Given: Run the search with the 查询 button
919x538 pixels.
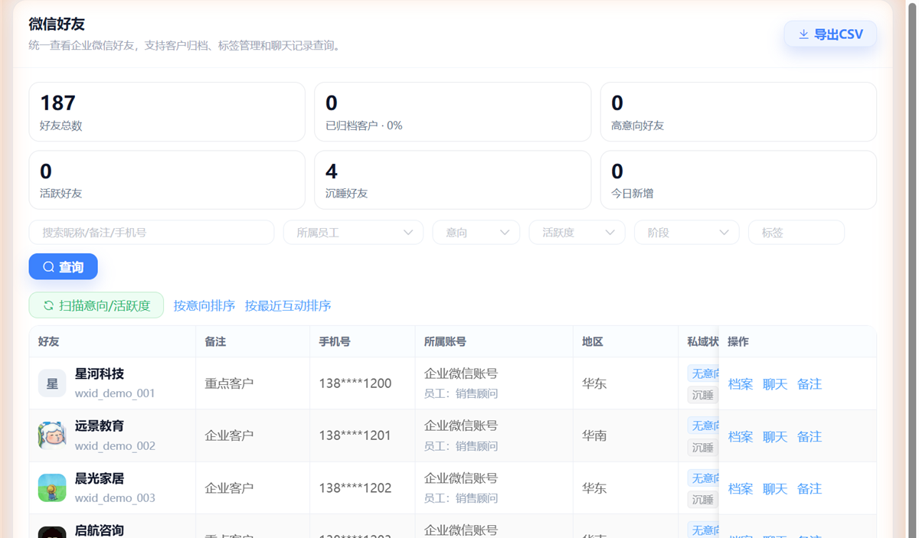Looking at the screenshot, I should [64, 267].
